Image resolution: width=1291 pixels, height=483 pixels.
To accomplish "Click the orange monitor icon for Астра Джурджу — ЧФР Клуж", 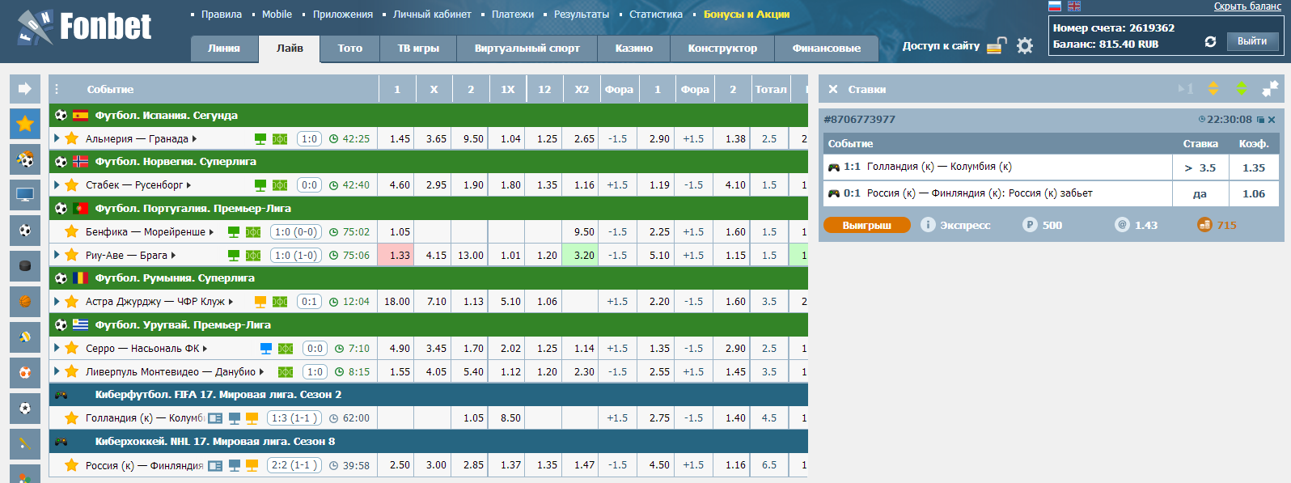I will pos(260,302).
